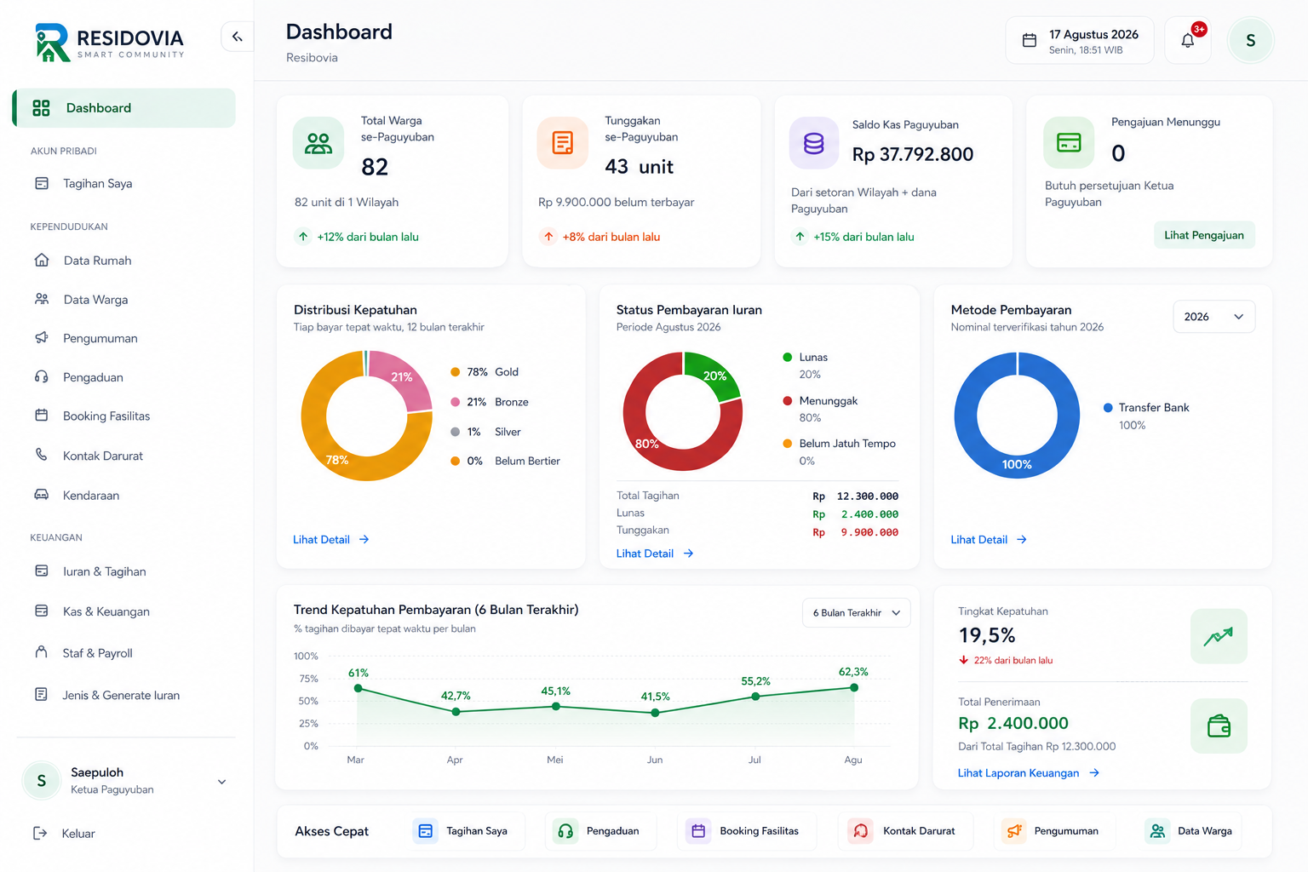Click the Lihat Pengajuan button
The width and height of the screenshot is (1308, 872).
[1204, 235]
